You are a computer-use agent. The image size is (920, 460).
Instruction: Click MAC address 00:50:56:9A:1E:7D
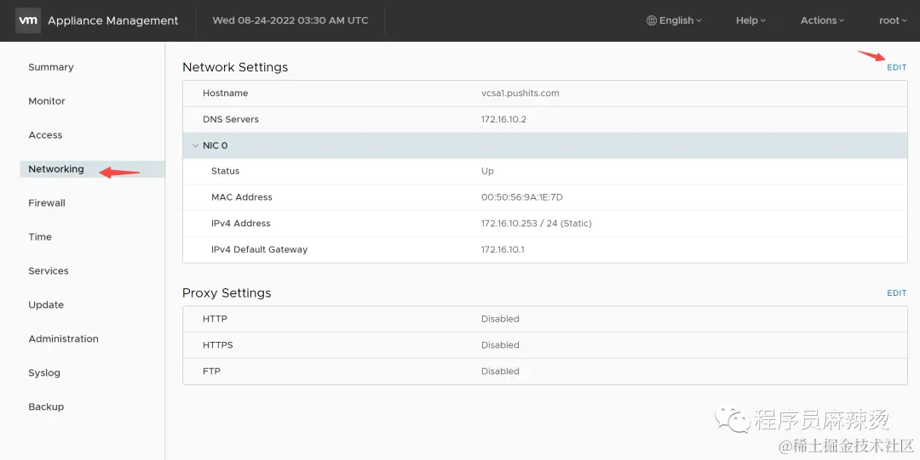tap(522, 197)
